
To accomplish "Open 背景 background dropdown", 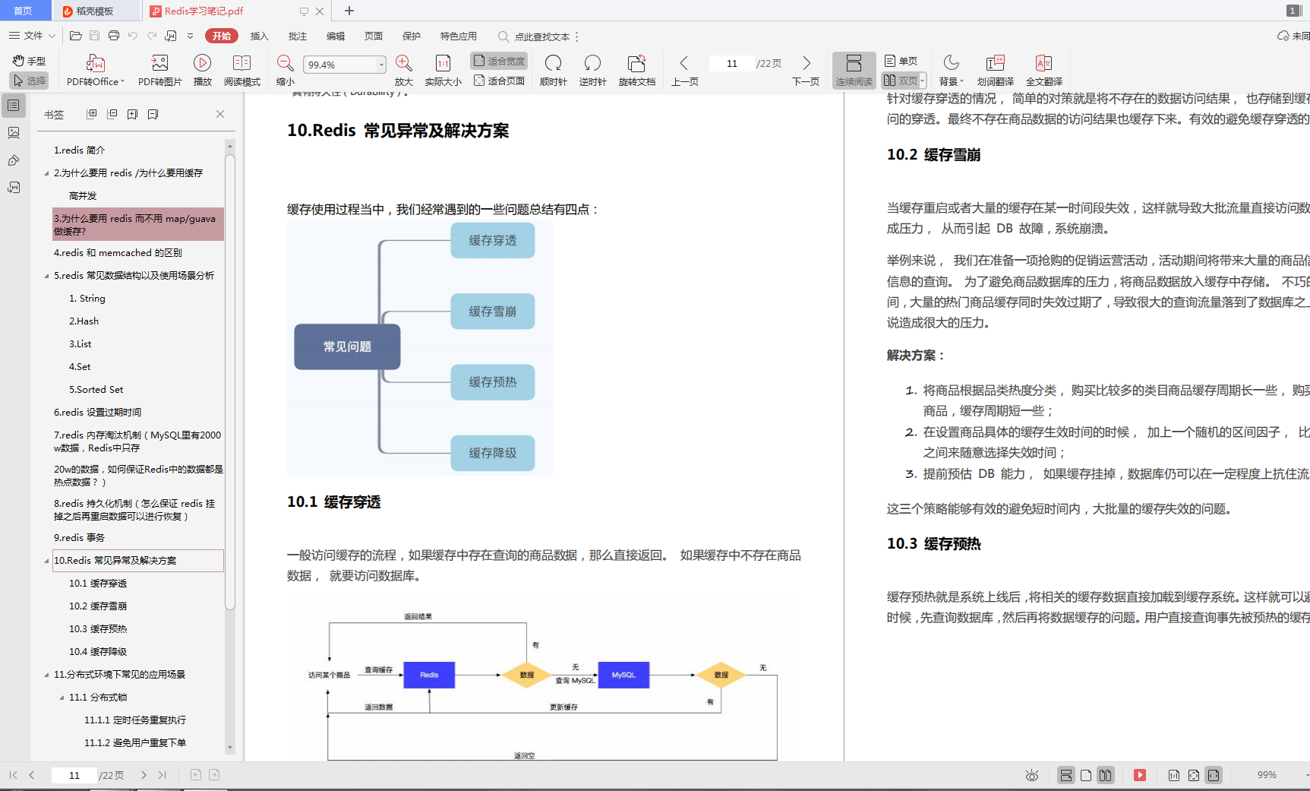I will [951, 70].
